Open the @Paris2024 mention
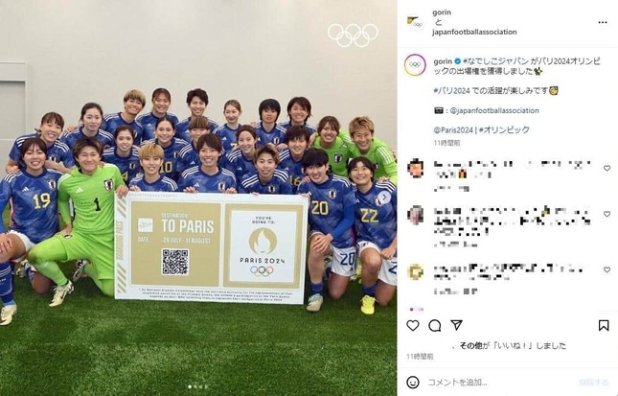618x396 pixels. 453,129
